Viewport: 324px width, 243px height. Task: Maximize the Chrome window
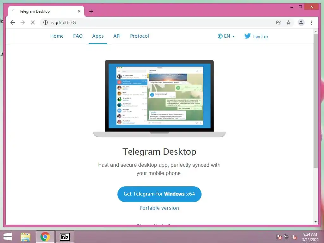click(x=300, y=7)
